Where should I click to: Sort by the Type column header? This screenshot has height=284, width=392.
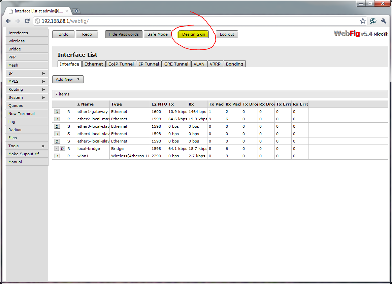(130, 104)
